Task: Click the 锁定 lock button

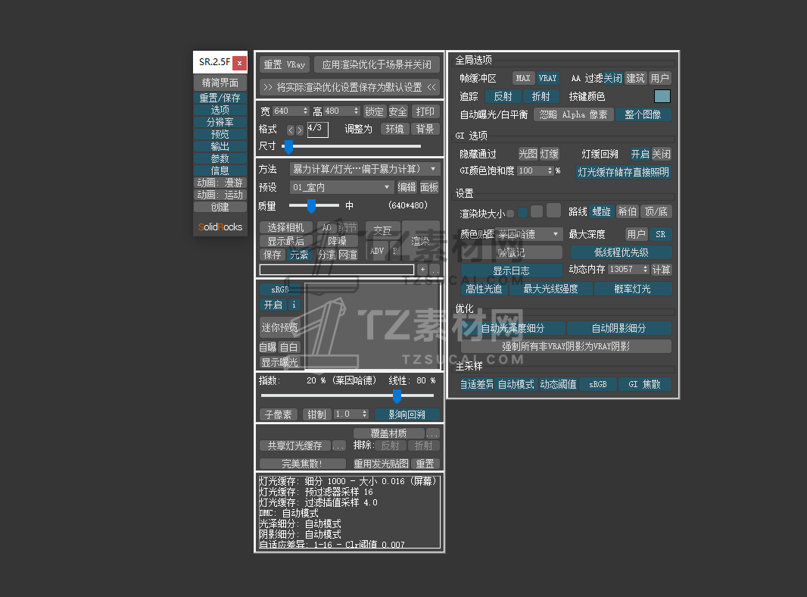Action: (374, 111)
